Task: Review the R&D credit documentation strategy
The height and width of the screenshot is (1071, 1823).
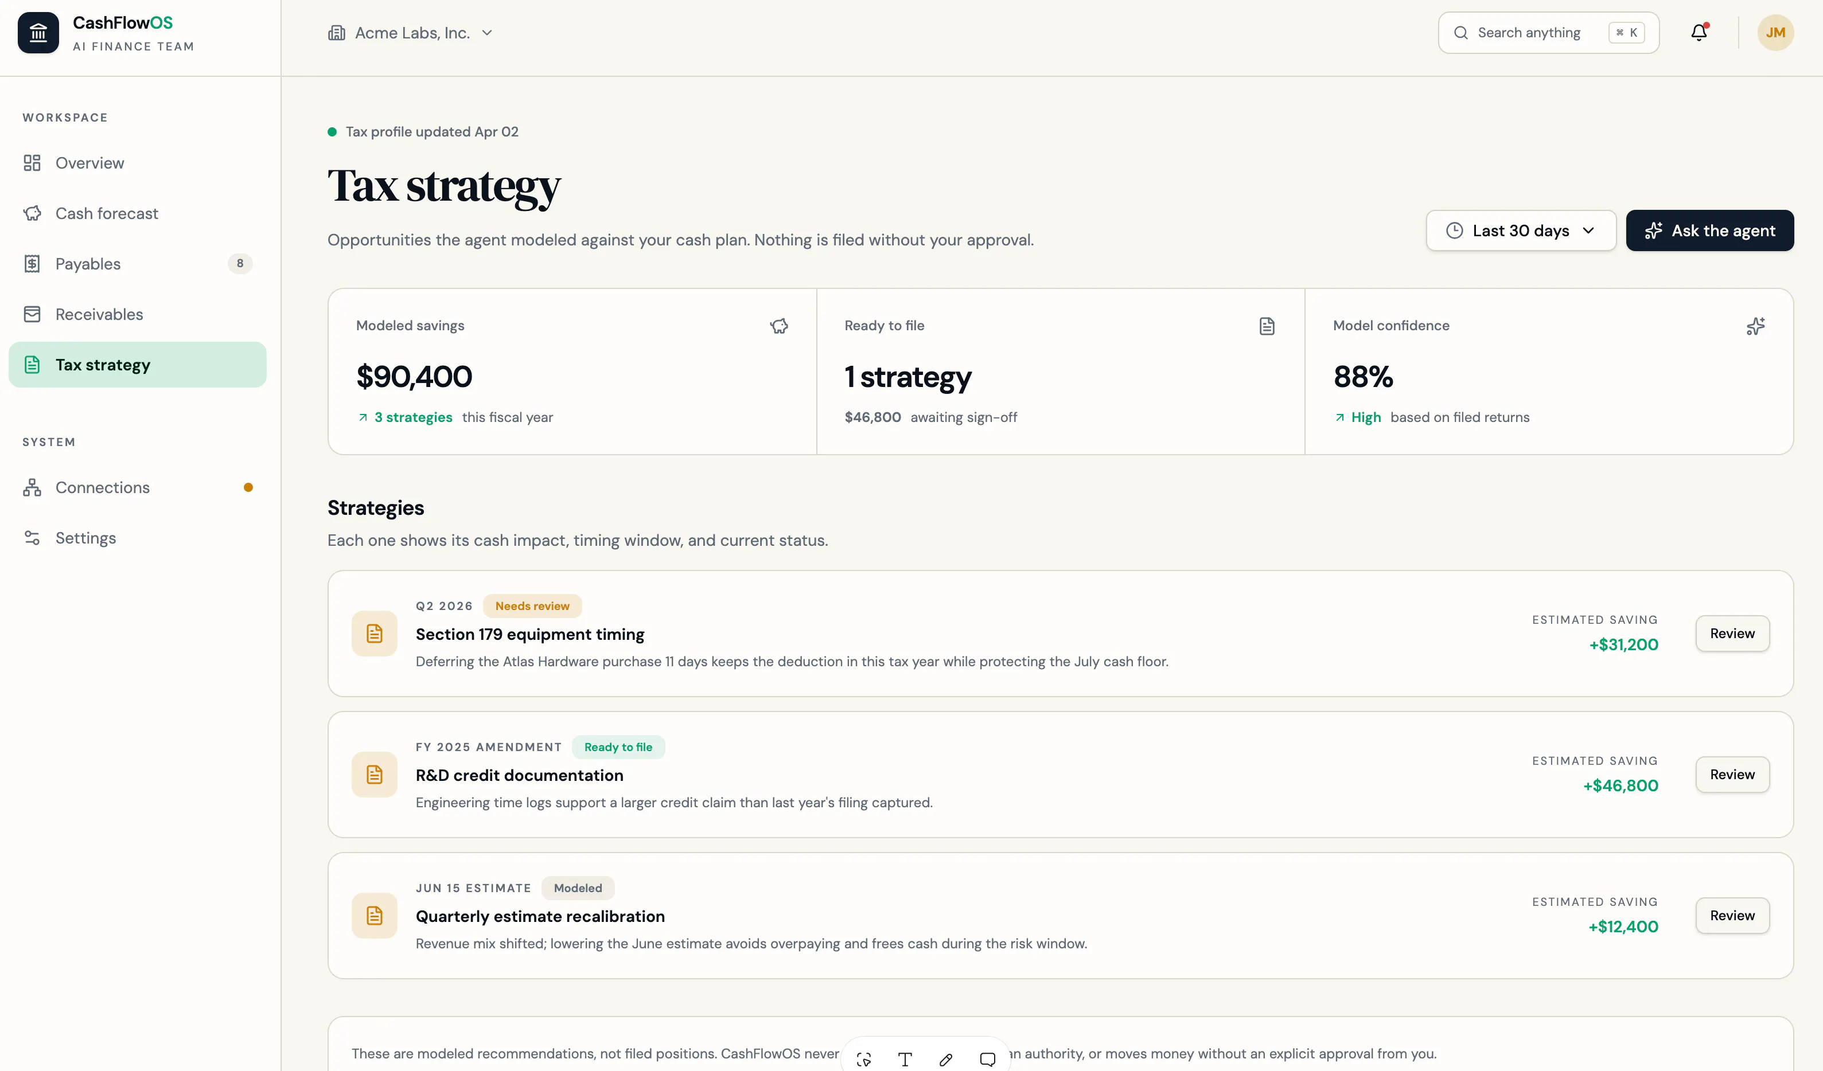Action: tap(1732, 775)
